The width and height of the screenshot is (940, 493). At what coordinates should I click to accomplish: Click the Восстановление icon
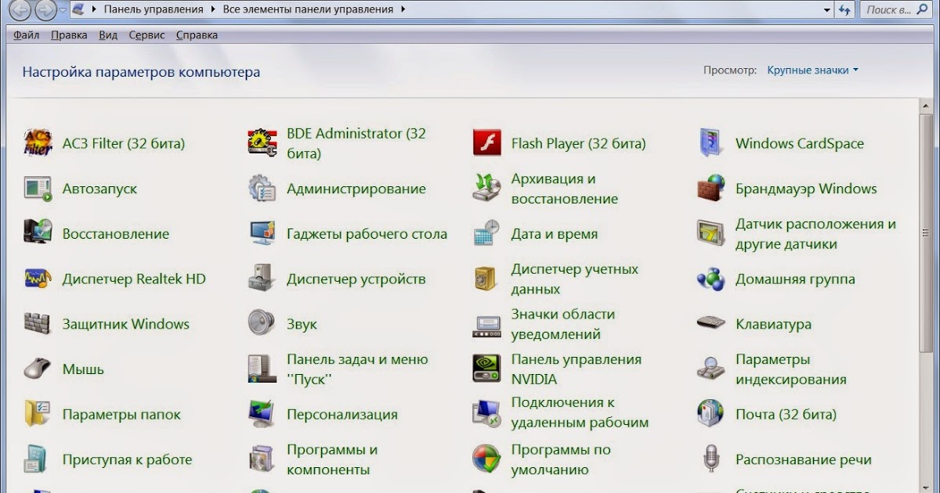click(38, 233)
